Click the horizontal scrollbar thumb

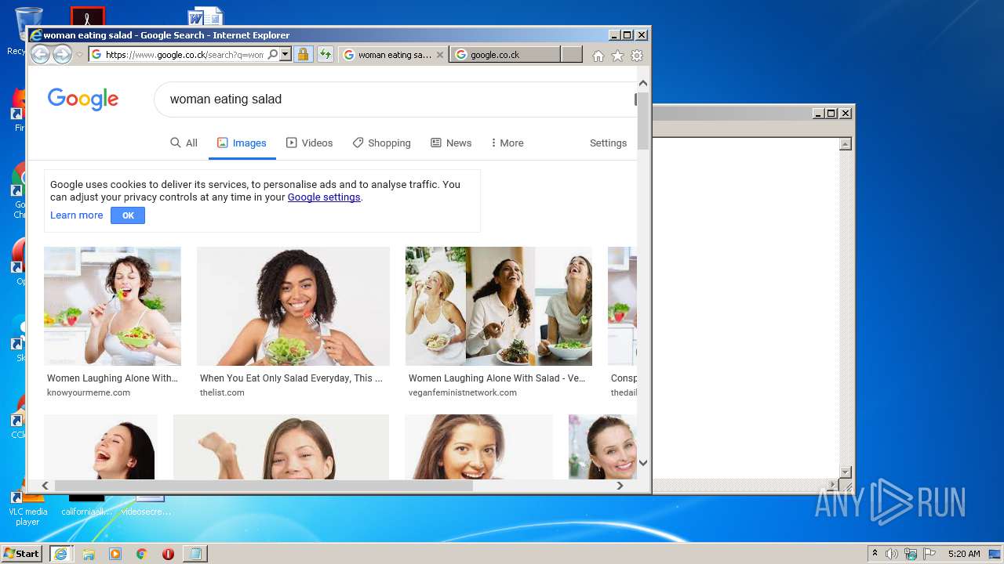(264, 486)
